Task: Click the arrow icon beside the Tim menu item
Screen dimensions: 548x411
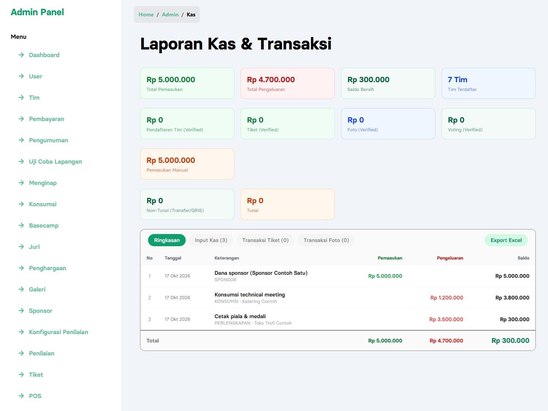Action: (21, 97)
